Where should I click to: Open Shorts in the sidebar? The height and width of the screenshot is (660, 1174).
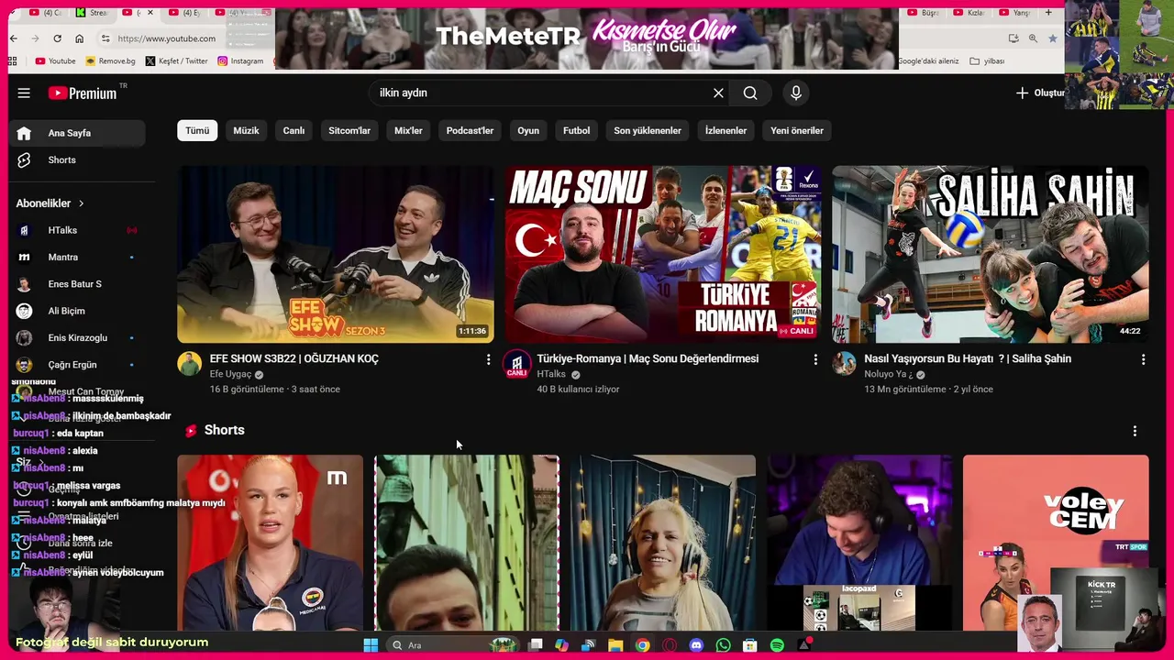[x=77, y=159]
